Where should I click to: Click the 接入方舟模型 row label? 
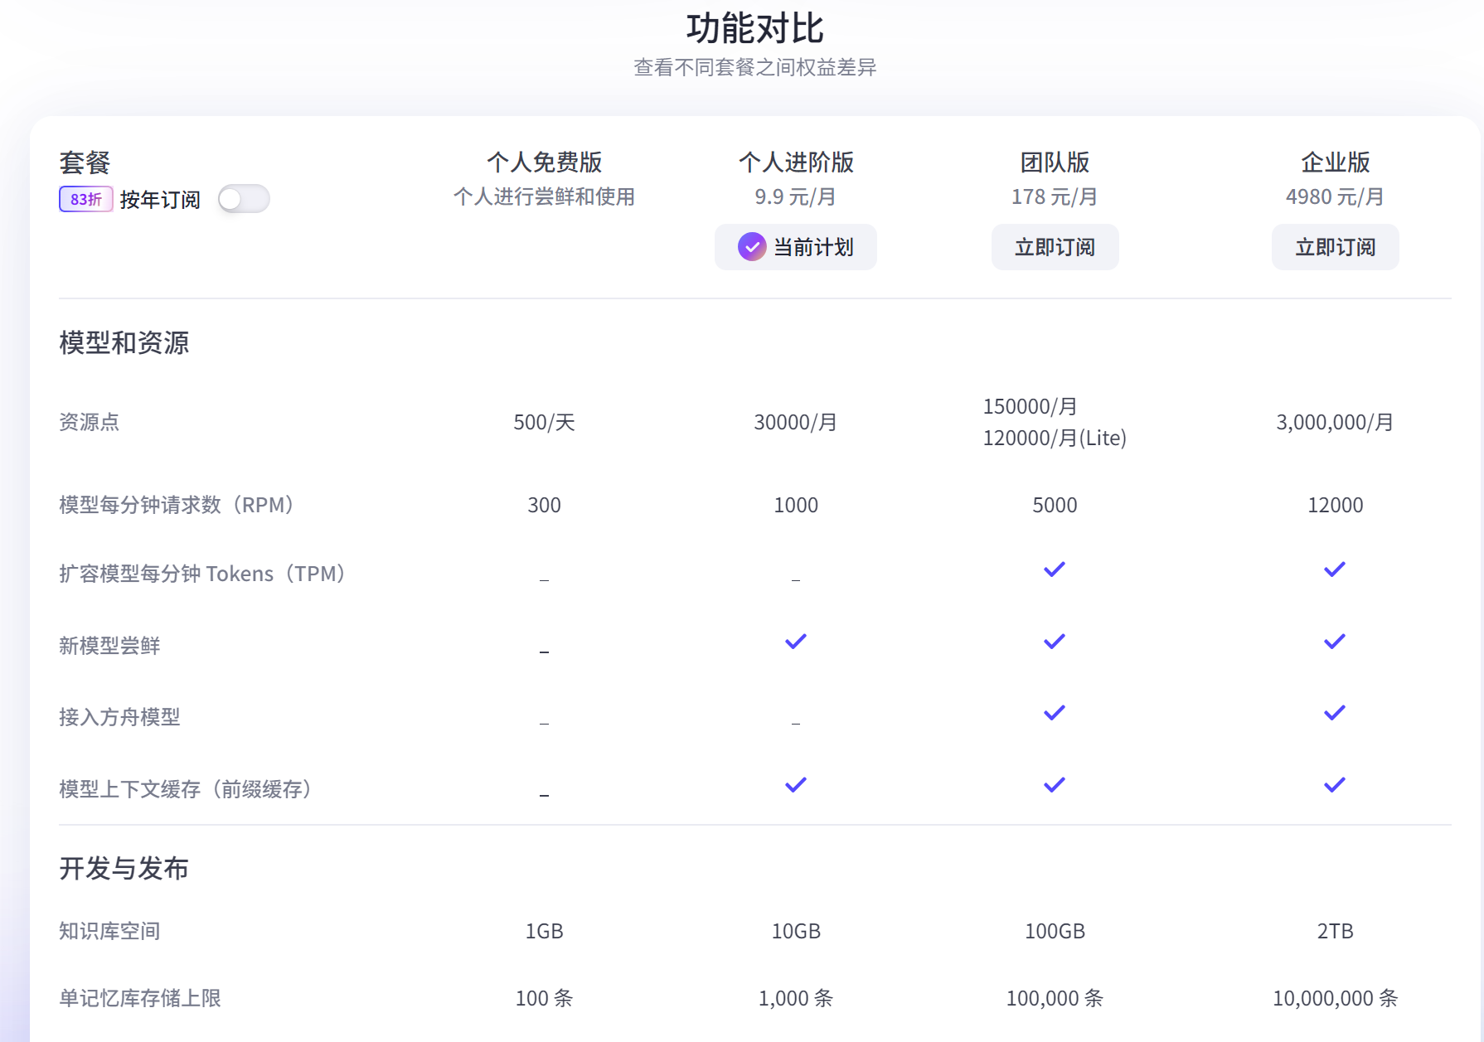(119, 717)
